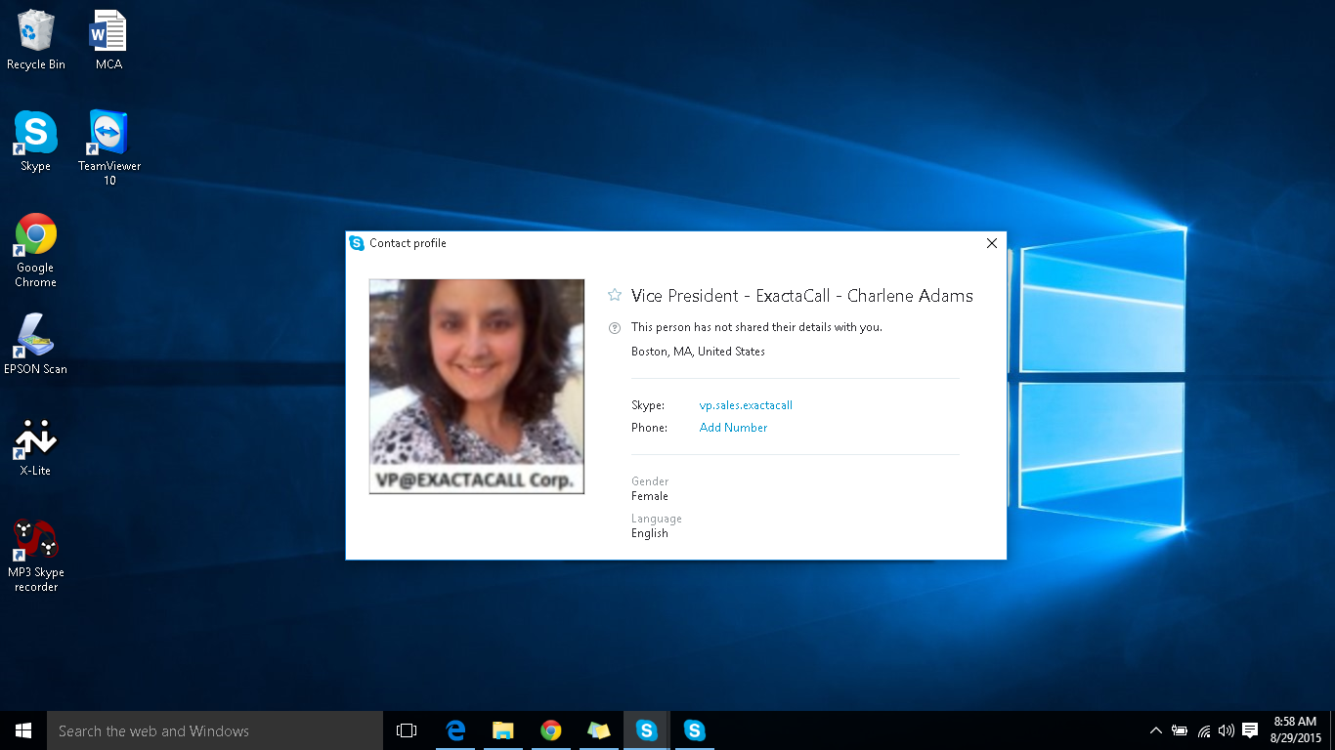Show hidden system tray icons
Image resolution: width=1335 pixels, height=750 pixels.
[x=1156, y=730]
